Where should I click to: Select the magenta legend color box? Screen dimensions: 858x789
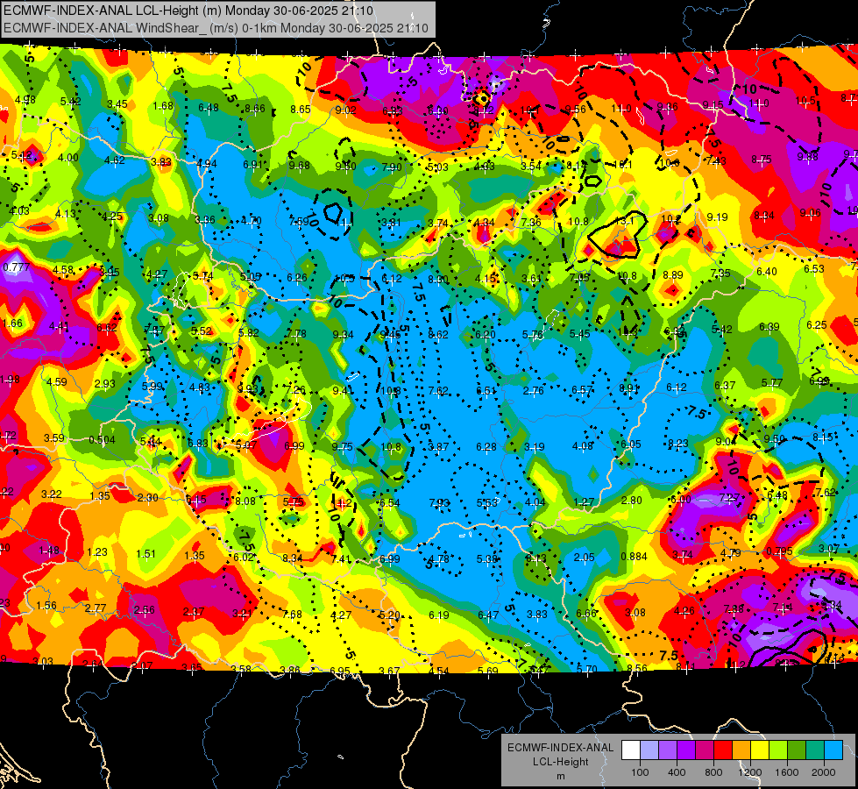pyautogui.click(x=705, y=750)
